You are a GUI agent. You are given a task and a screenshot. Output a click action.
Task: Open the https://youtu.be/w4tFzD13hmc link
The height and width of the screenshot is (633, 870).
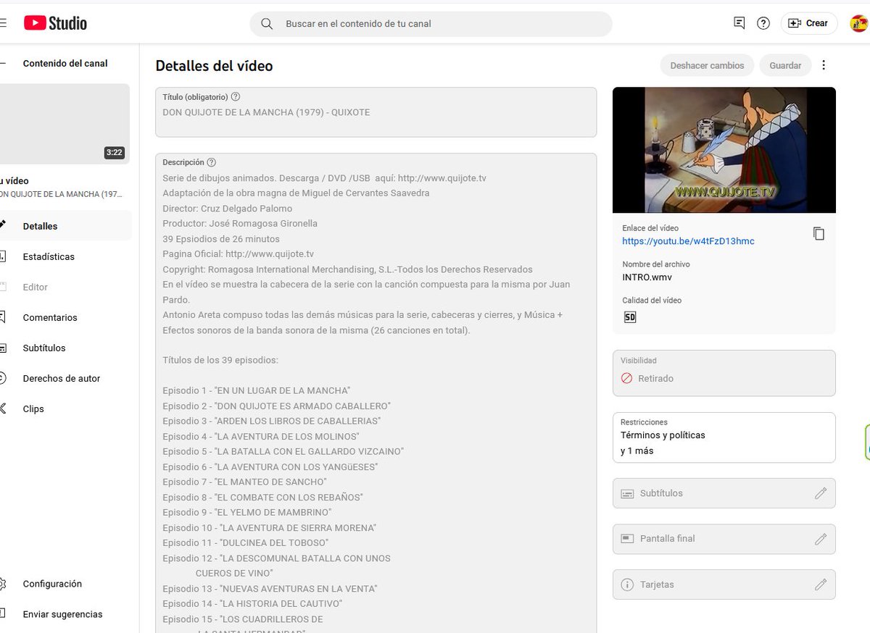click(x=688, y=241)
